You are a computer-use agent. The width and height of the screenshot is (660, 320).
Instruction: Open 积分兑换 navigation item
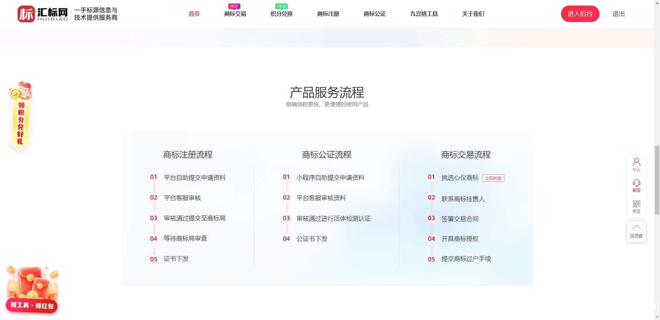(282, 14)
